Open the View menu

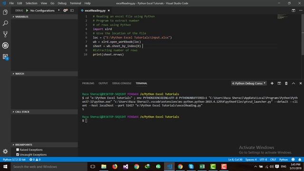coord(44,3)
